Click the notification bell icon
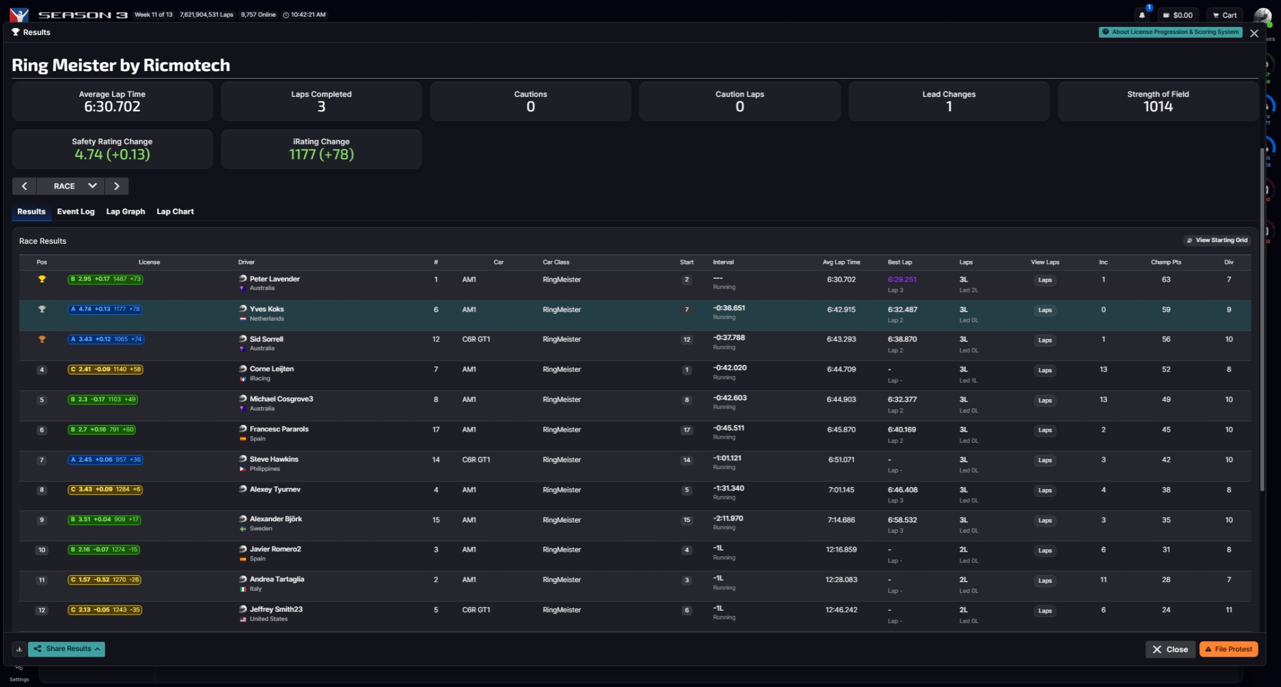This screenshot has height=687, width=1281. [x=1142, y=15]
